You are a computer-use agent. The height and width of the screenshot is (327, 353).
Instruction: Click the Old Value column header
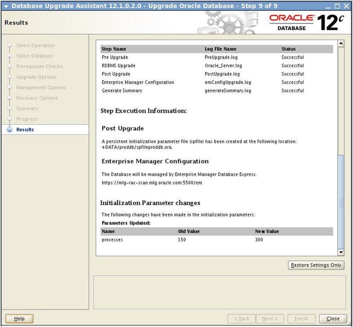tap(189, 231)
